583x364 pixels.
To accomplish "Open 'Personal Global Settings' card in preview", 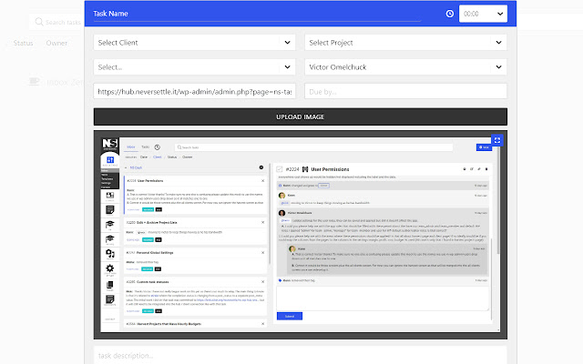I will click(195, 261).
